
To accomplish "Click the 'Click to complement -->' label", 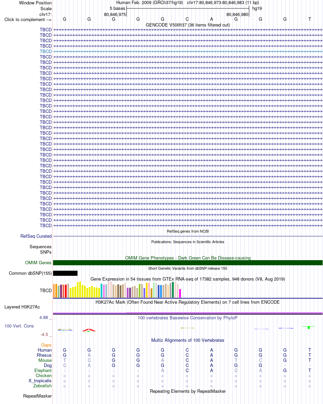I will pos(28,20).
